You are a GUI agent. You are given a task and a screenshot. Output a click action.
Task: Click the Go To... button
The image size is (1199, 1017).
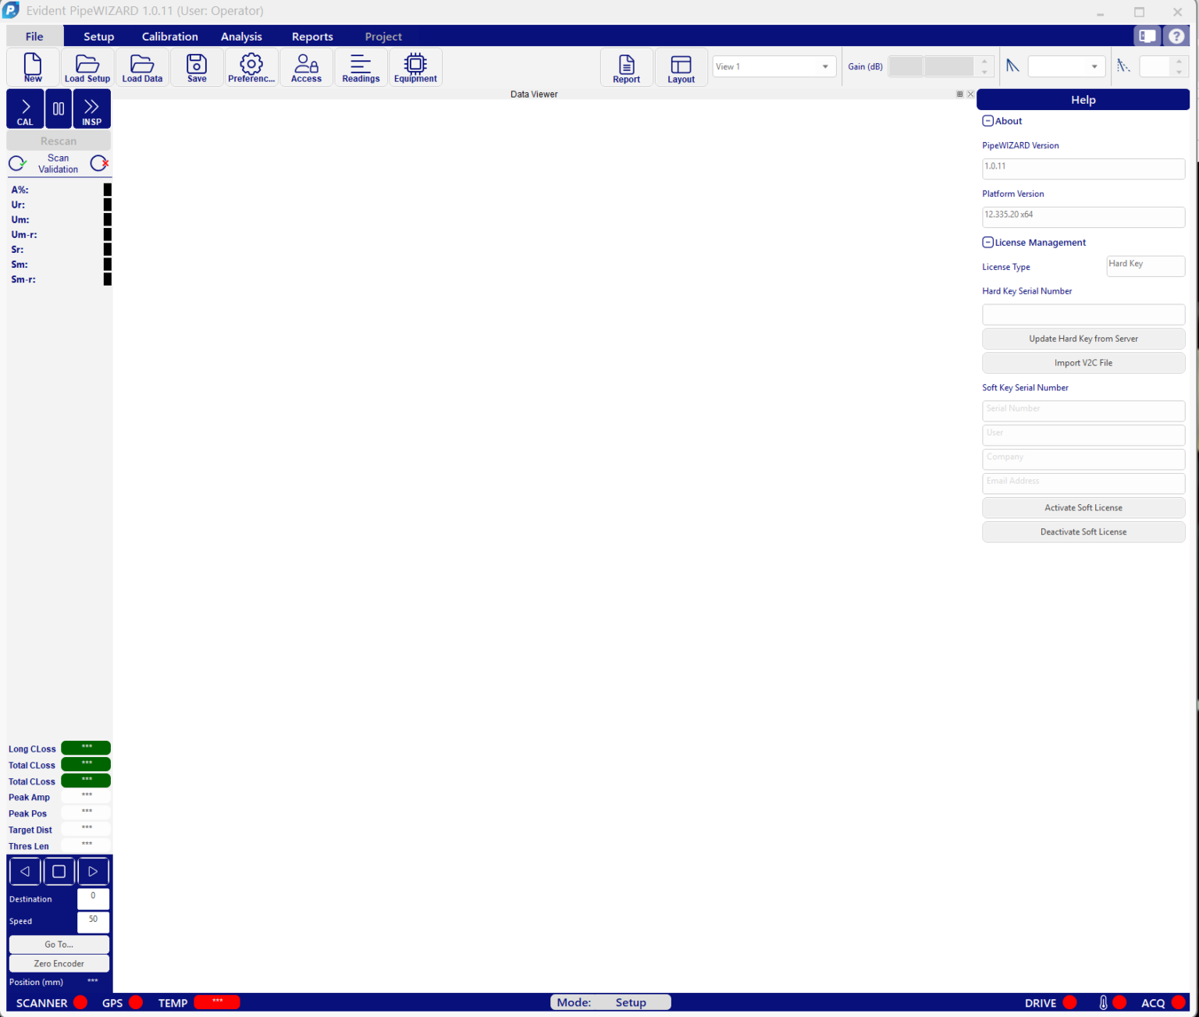click(59, 944)
